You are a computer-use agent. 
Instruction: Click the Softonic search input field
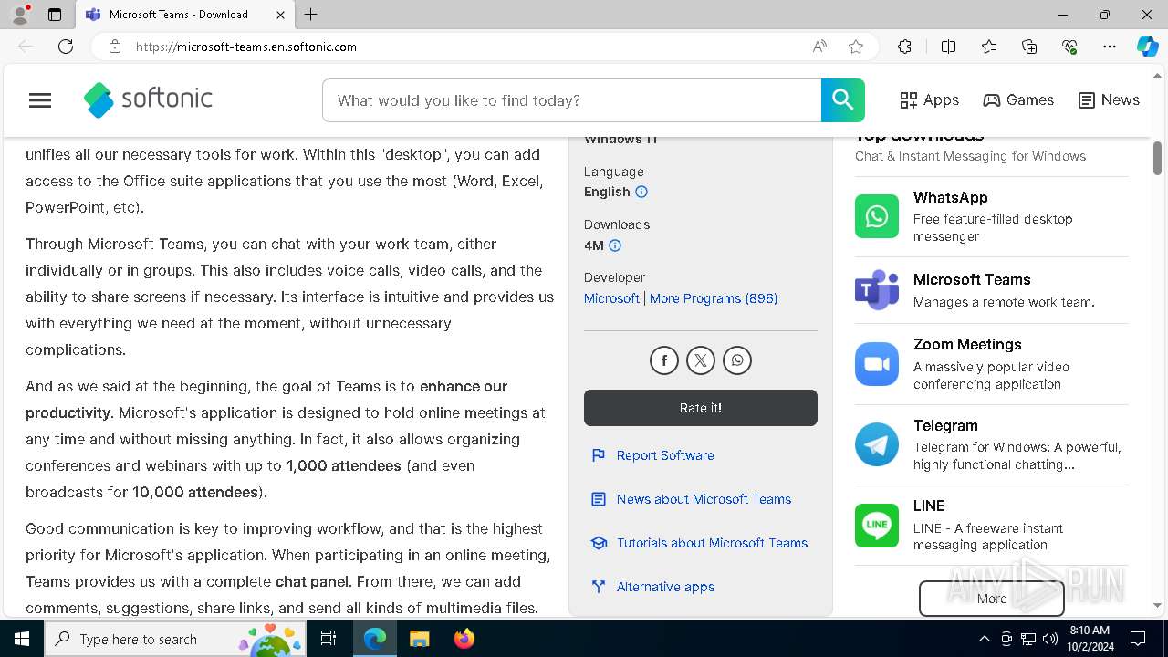(571, 100)
